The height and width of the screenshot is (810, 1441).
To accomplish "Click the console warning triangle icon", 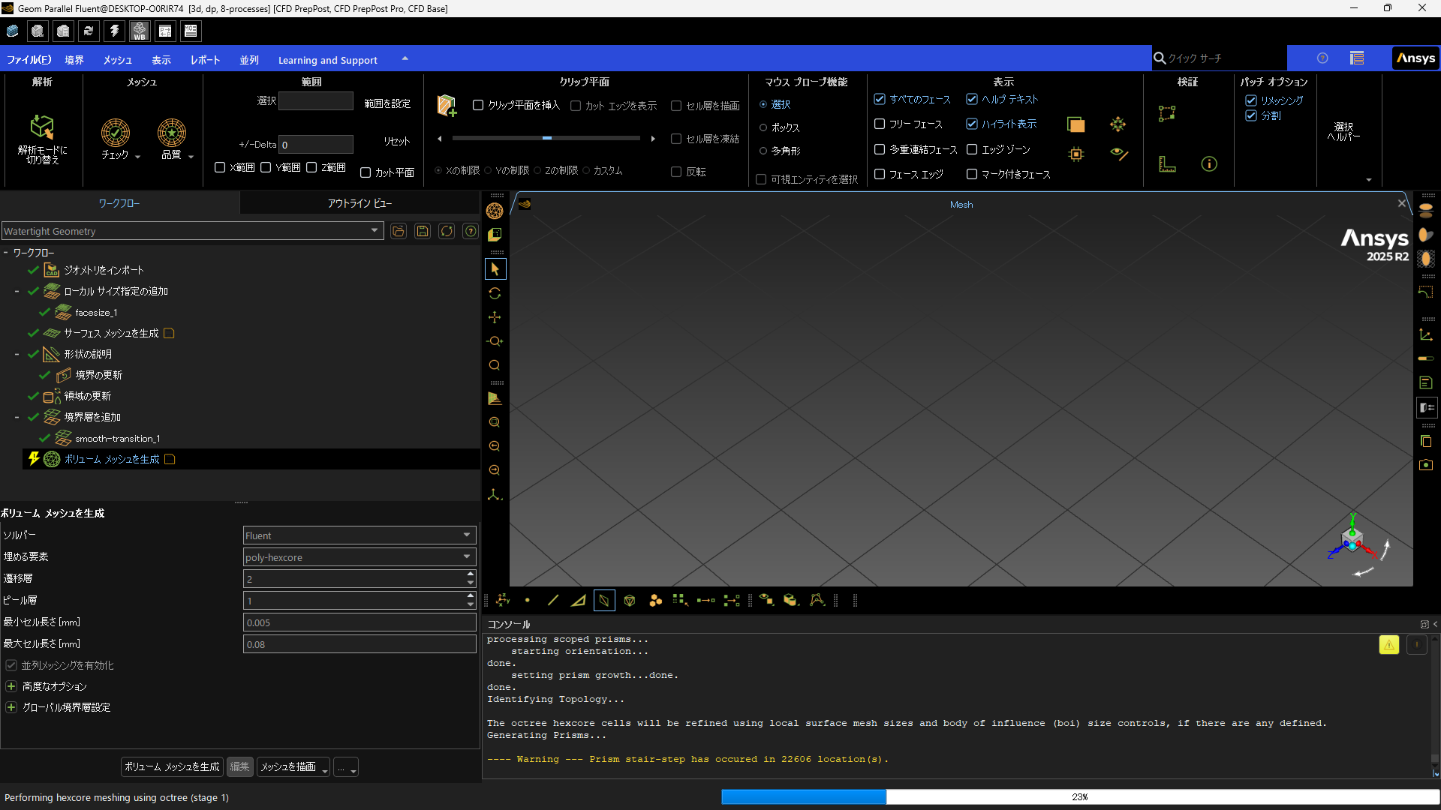I will click(1388, 644).
